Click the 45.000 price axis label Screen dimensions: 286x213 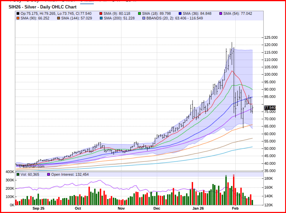tap(270, 156)
